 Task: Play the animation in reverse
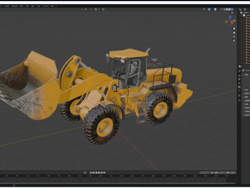(96, 173)
